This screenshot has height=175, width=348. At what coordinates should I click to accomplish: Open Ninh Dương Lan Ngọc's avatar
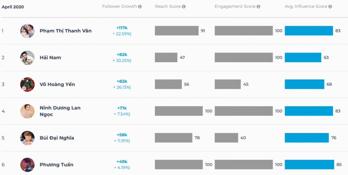tap(27, 111)
